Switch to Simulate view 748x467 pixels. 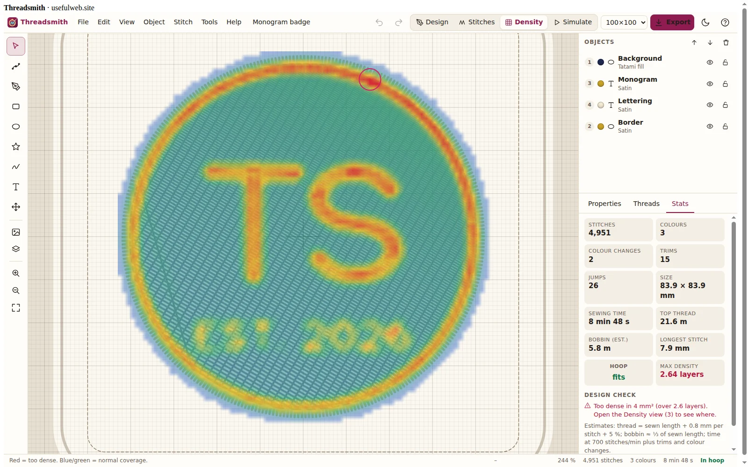[573, 22]
